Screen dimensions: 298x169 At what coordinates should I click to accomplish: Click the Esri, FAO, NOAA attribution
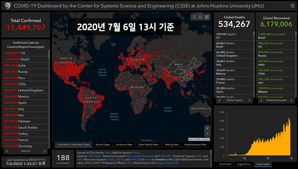[199, 139]
